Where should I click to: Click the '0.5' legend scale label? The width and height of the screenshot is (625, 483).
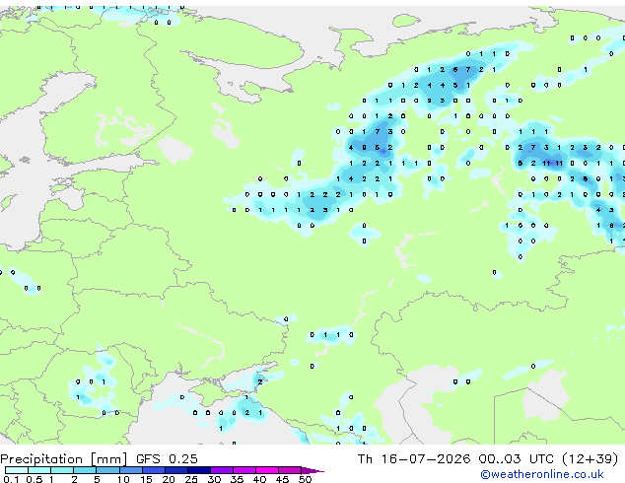[34, 479]
